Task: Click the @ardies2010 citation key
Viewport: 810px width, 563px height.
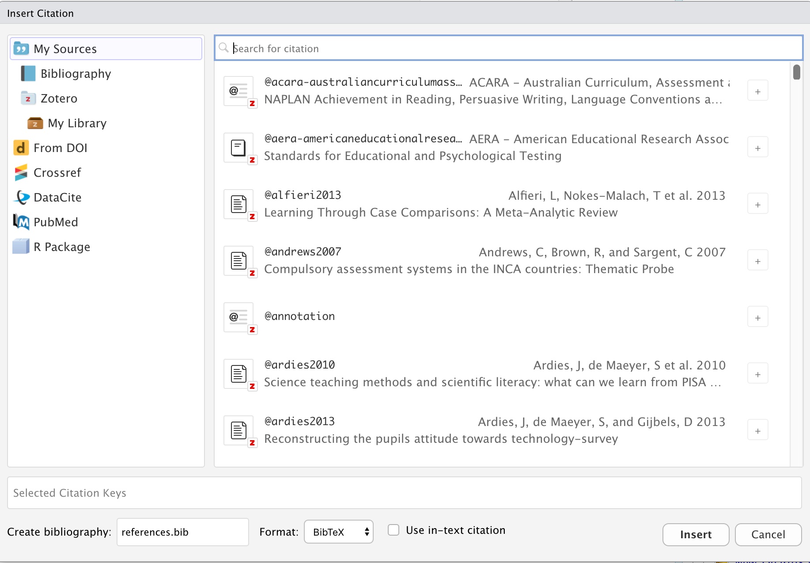Action: (x=299, y=365)
